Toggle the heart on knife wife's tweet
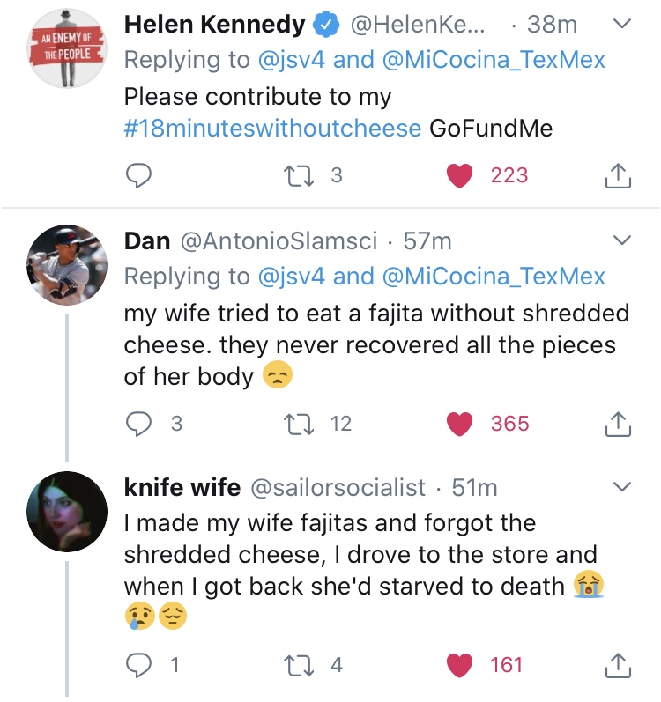Image resolution: width=661 pixels, height=702 pixels. tap(460, 666)
